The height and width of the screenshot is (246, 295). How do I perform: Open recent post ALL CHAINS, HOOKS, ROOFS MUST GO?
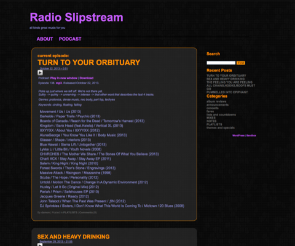230,87
